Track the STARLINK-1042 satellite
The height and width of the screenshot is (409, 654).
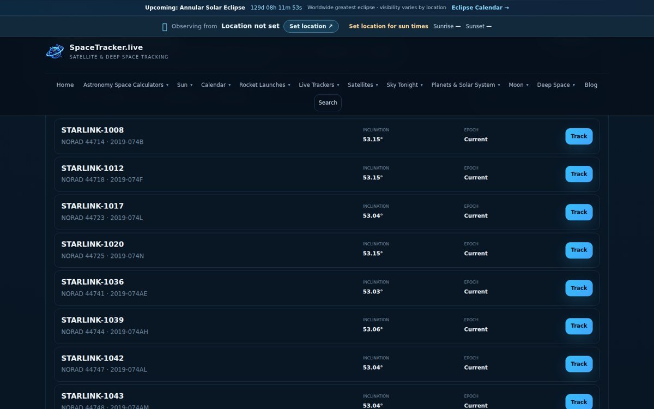pos(579,364)
